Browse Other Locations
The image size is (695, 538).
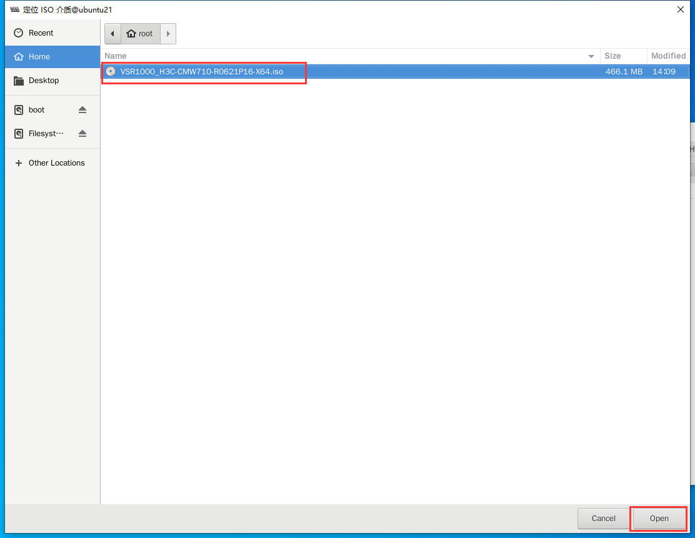(x=52, y=163)
